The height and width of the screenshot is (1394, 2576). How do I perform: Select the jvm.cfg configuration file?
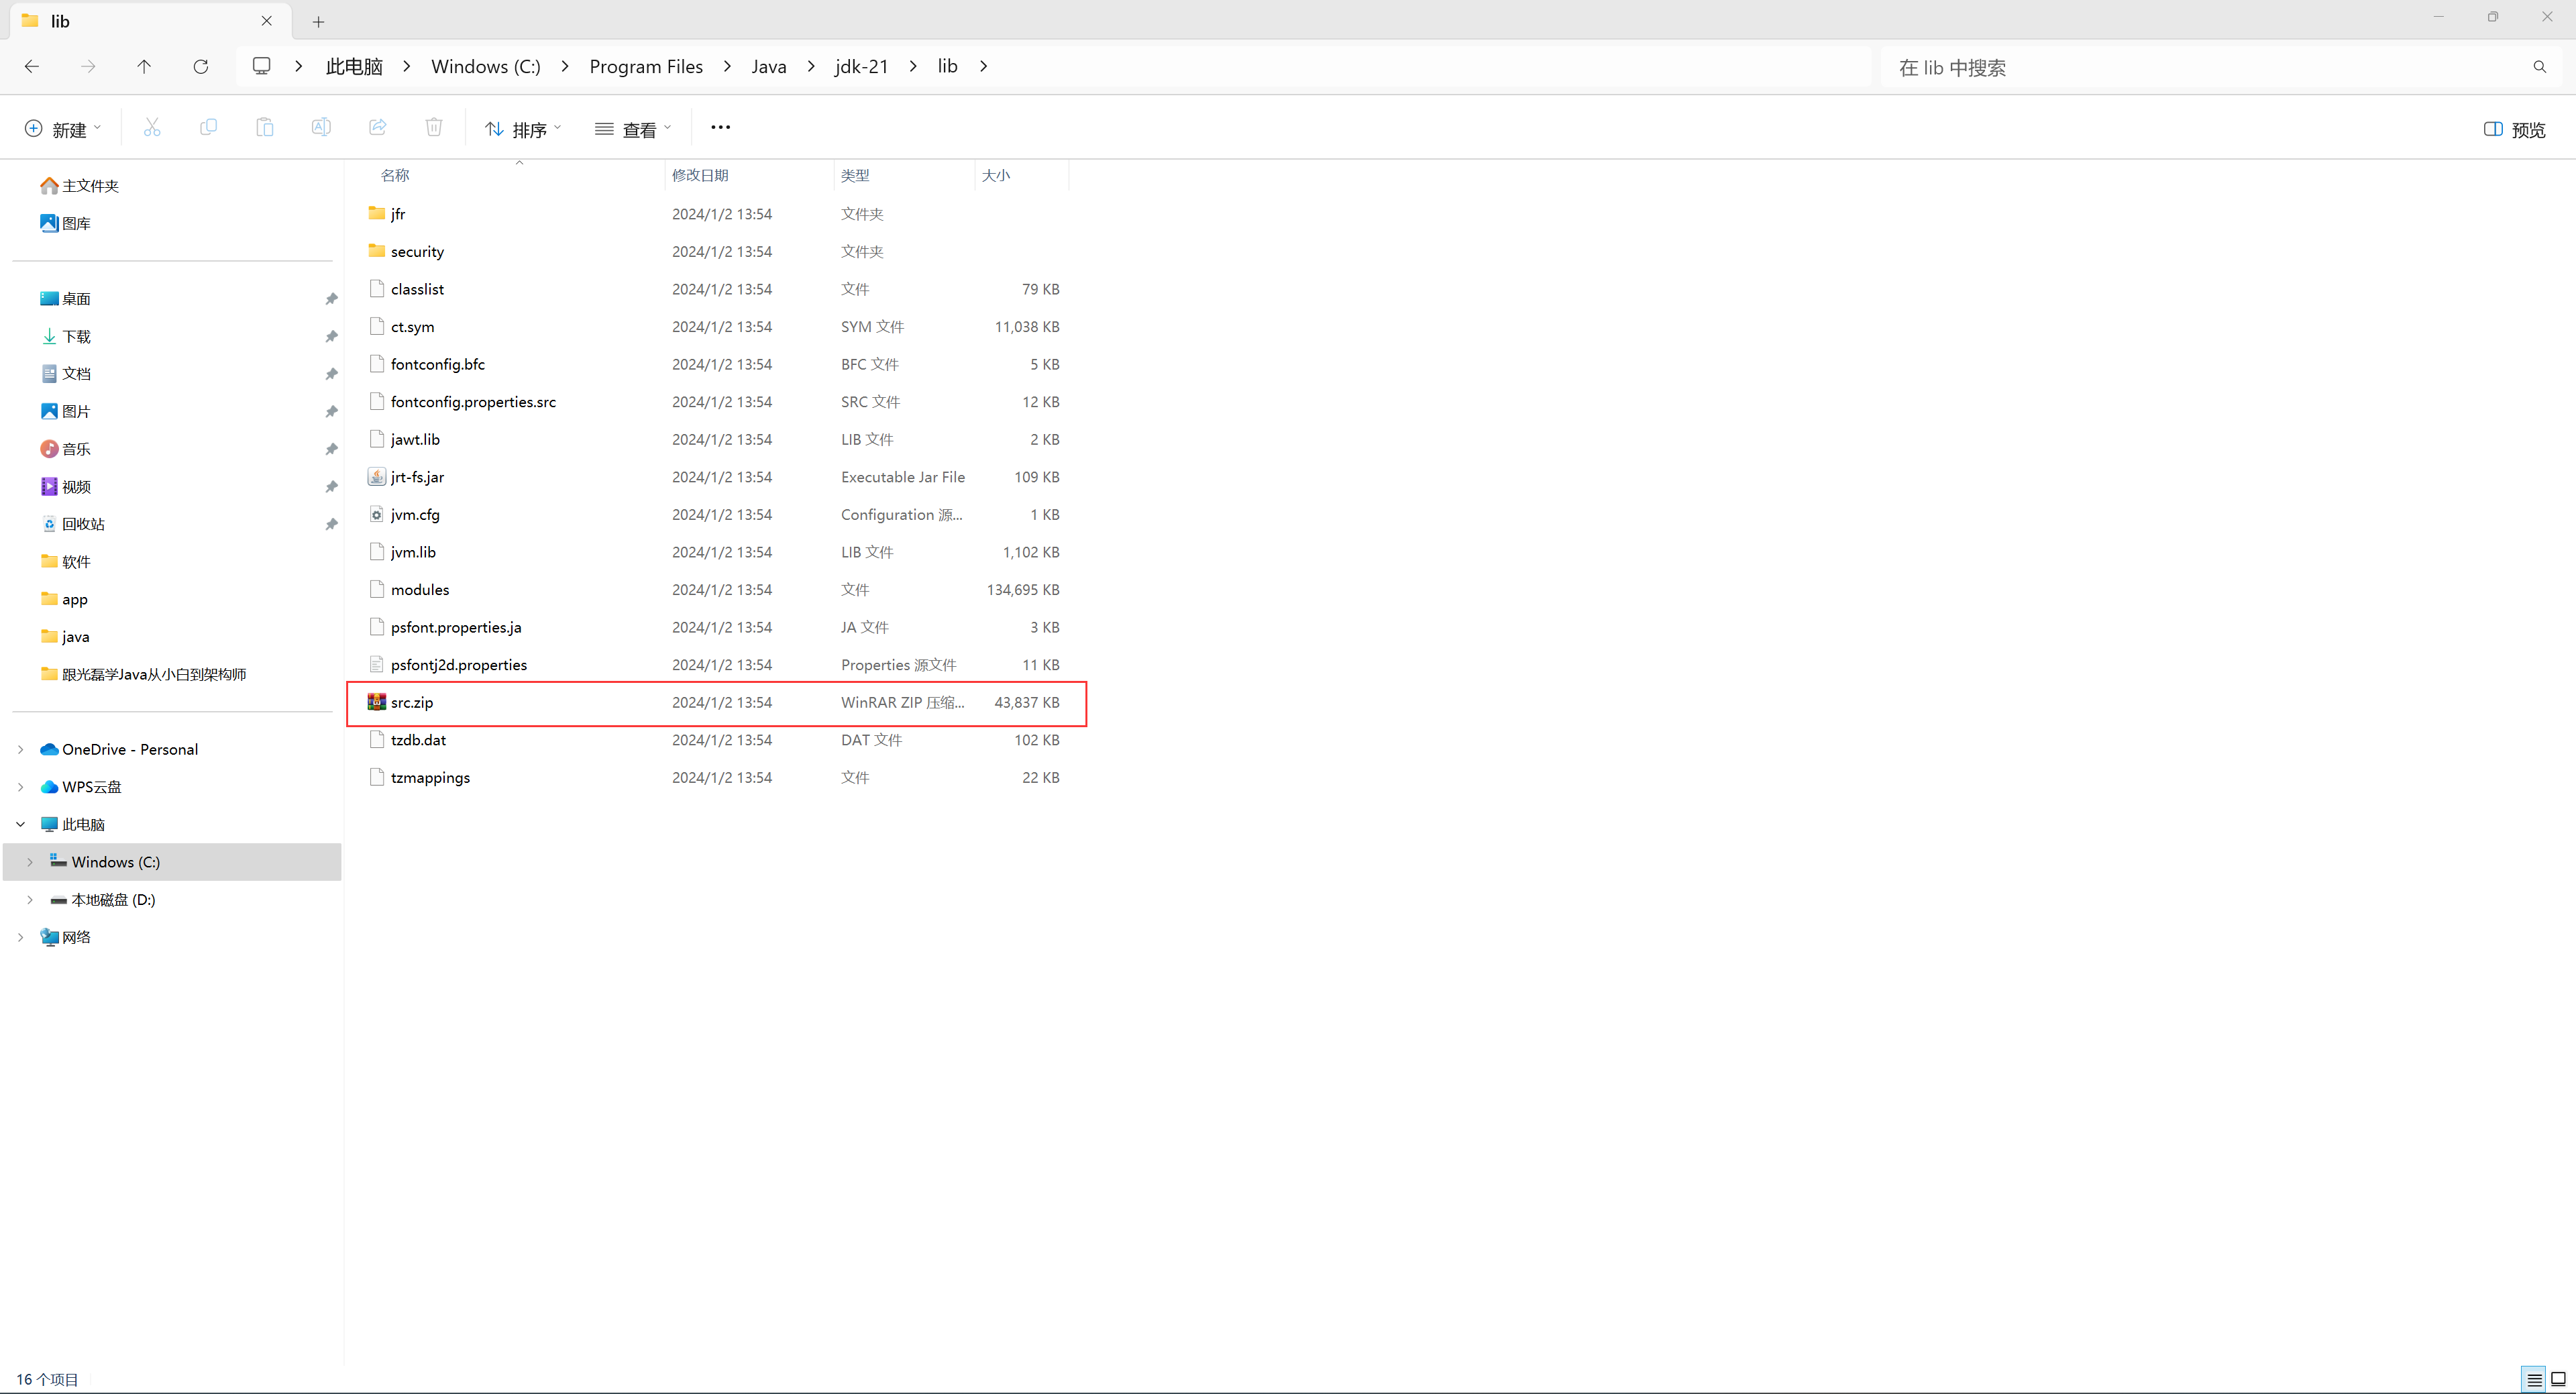[415, 513]
